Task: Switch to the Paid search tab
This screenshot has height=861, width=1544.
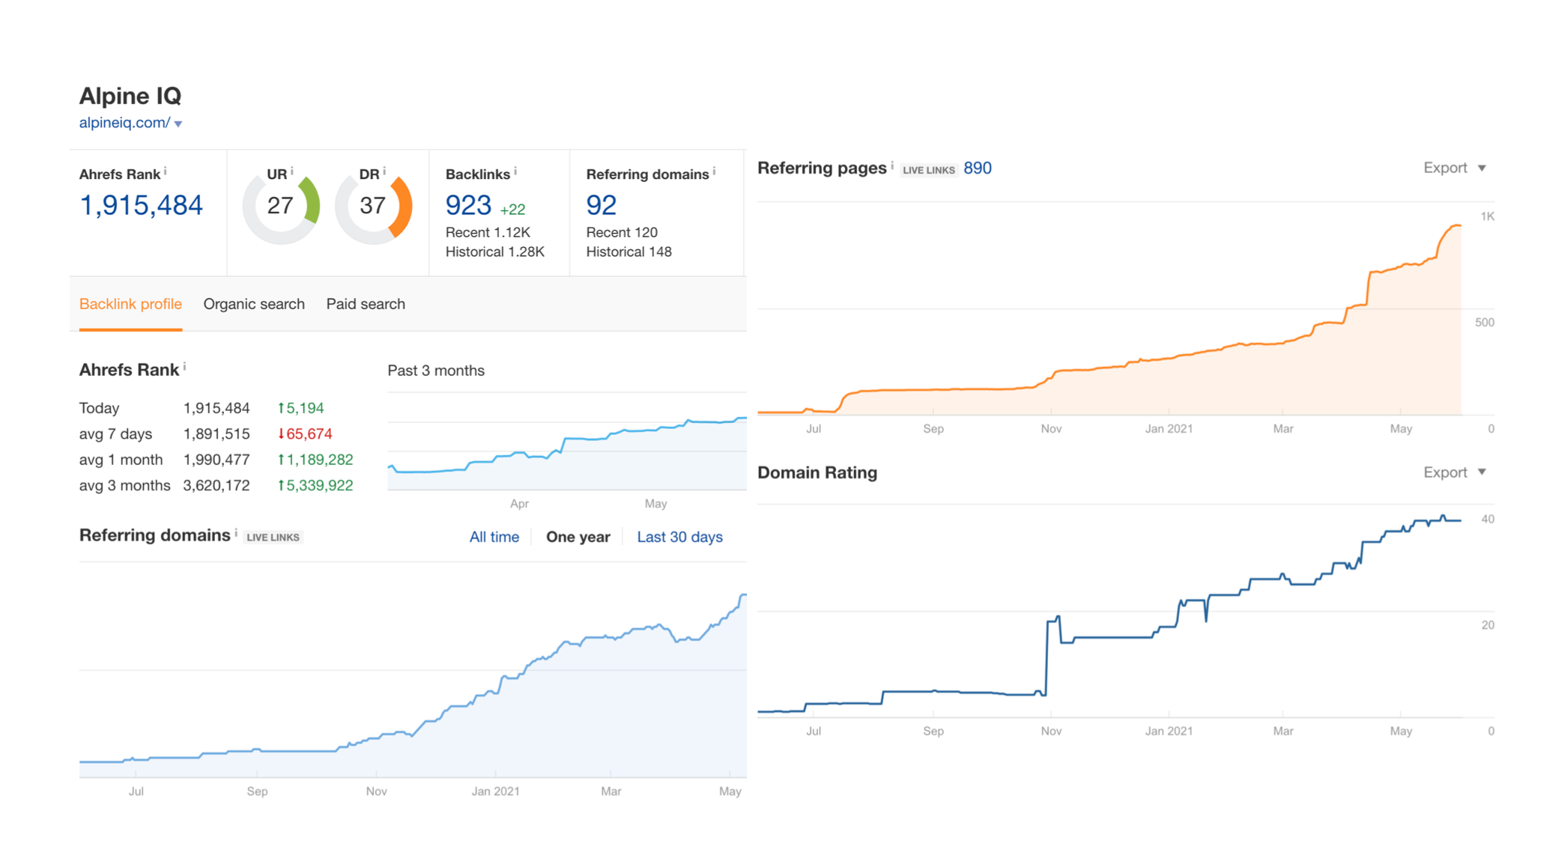Action: (x=366, y=304)
